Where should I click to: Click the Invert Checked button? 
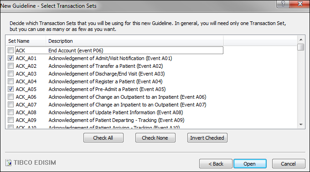(207, 138)
